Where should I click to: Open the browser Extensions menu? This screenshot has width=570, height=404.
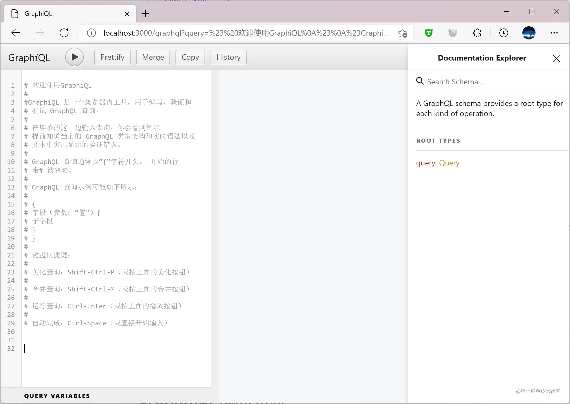[x=477, y=33]
